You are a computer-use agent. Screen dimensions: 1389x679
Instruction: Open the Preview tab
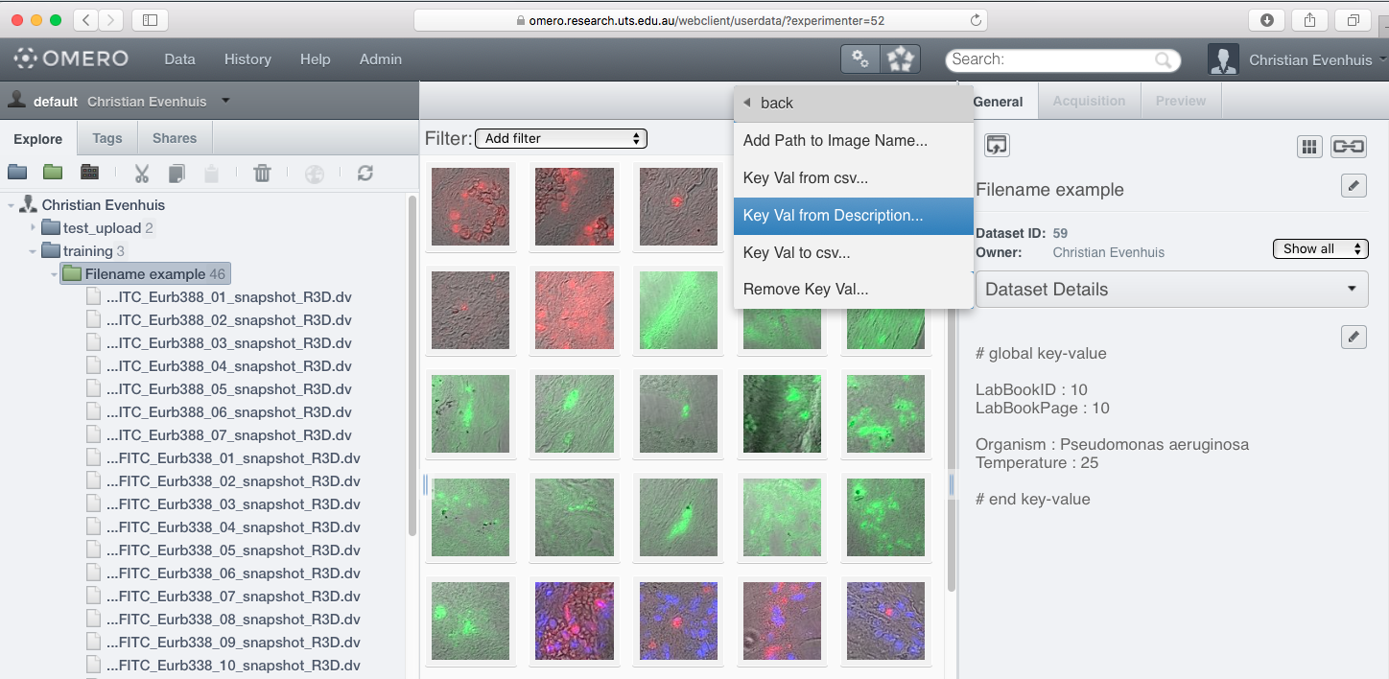tap(1181, 101)
